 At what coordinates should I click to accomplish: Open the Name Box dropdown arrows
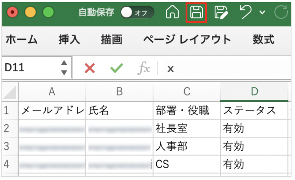click(64, 67)
